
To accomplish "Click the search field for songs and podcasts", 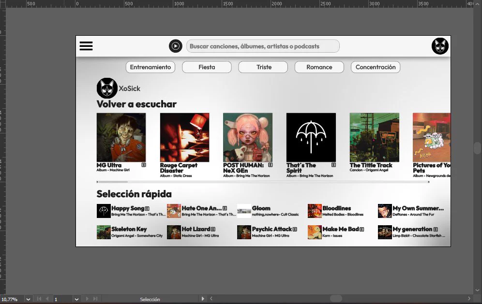I will (x=263, y=46).
